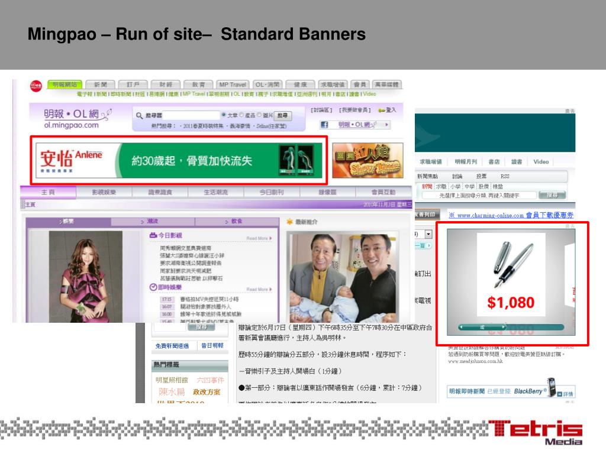
Task: Click the 17:15 entertainment news headline
Action: (x=209, y=299)
